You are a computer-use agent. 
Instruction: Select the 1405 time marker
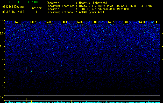point(80,22)
